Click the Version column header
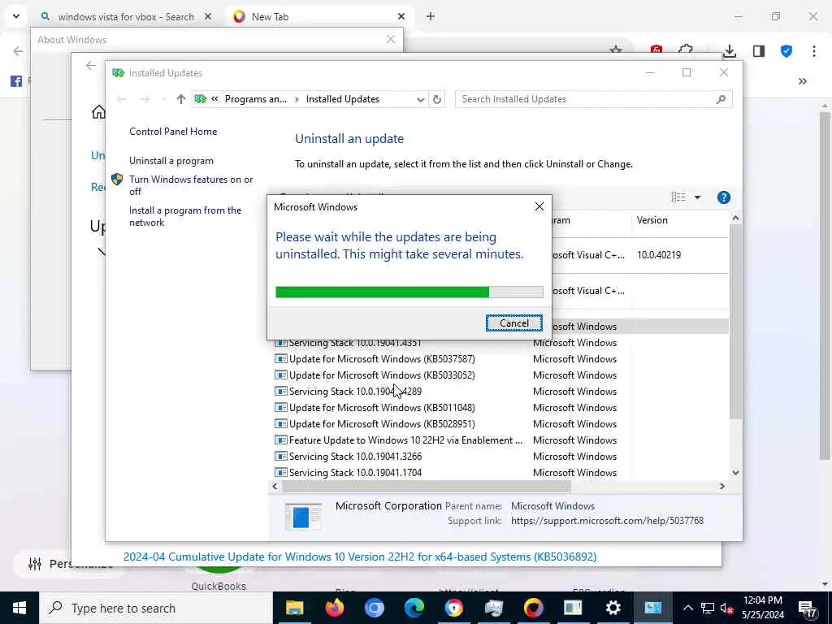This screenshot has width=832, height=624. coord(679,220)
